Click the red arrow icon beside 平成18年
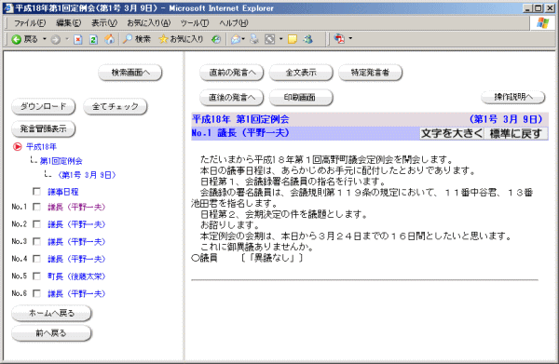Screen dimensions: 559x364 pos(17,147)
